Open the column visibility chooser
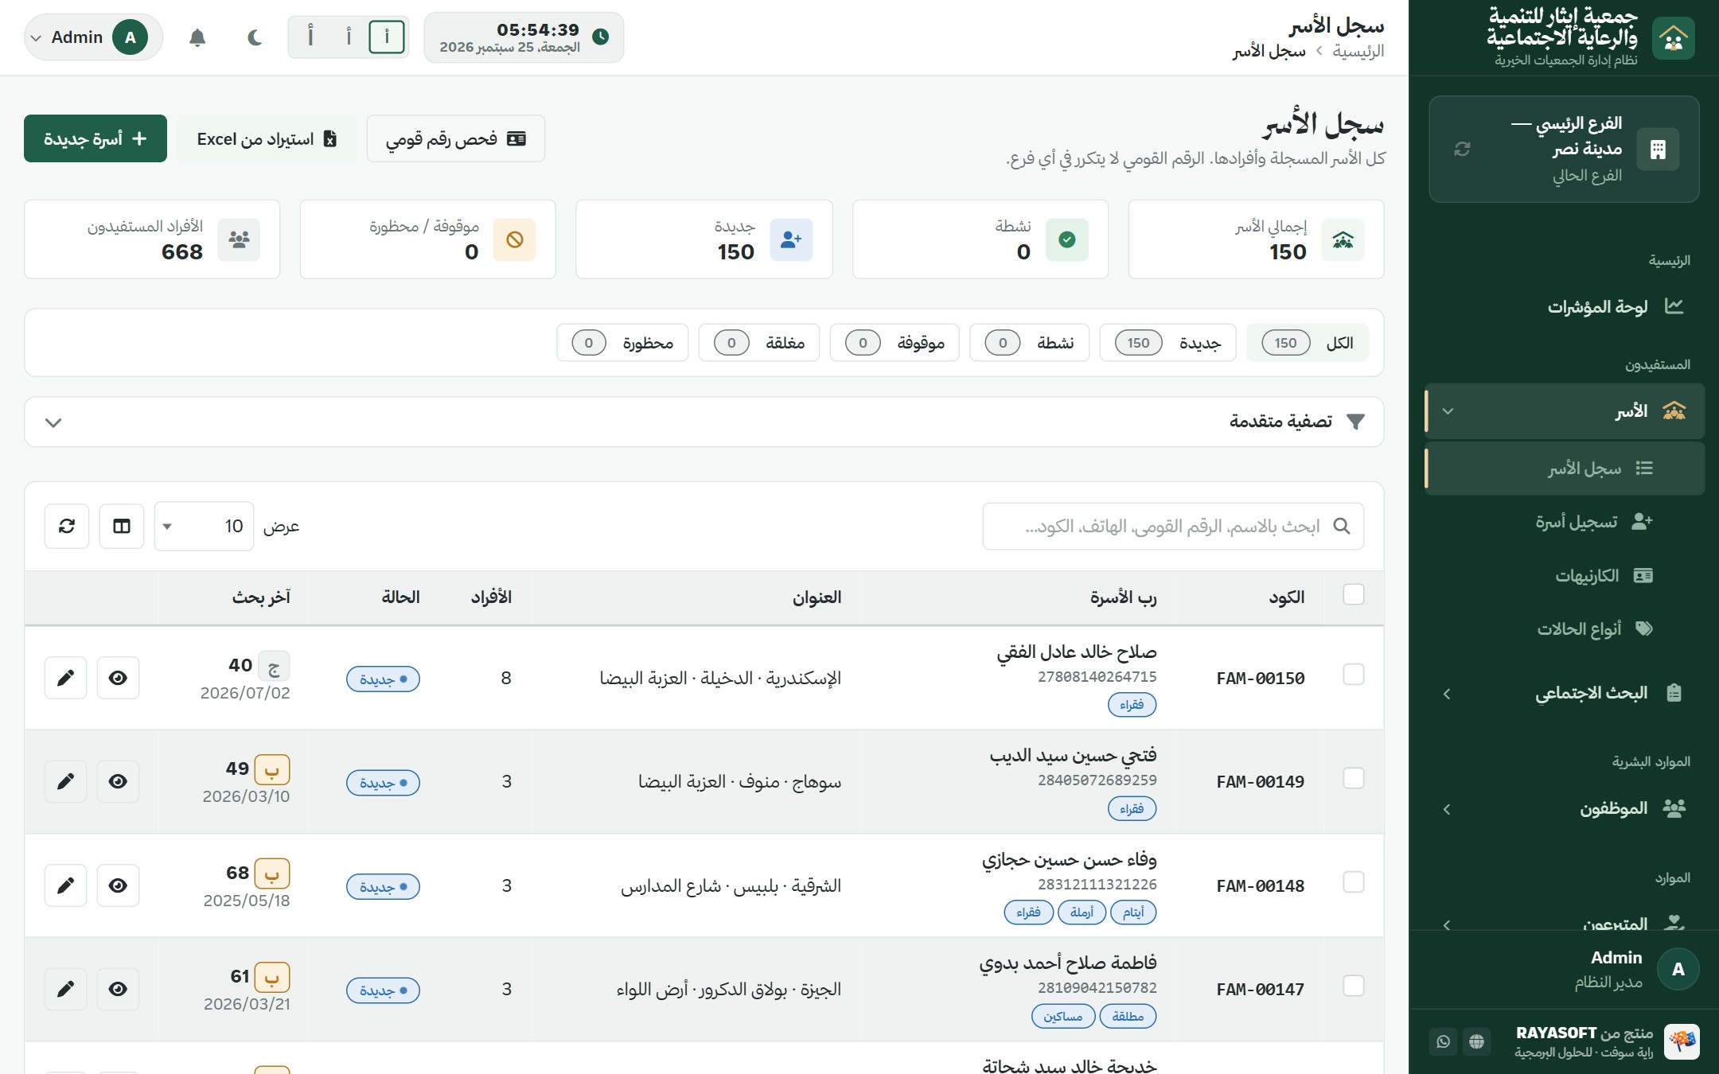The width and height of the screenshot is (1719, 1074). (122, 526)
